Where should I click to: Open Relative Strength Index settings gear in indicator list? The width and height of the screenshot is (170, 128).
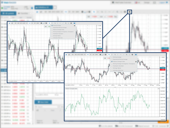[x=136, y=62]
